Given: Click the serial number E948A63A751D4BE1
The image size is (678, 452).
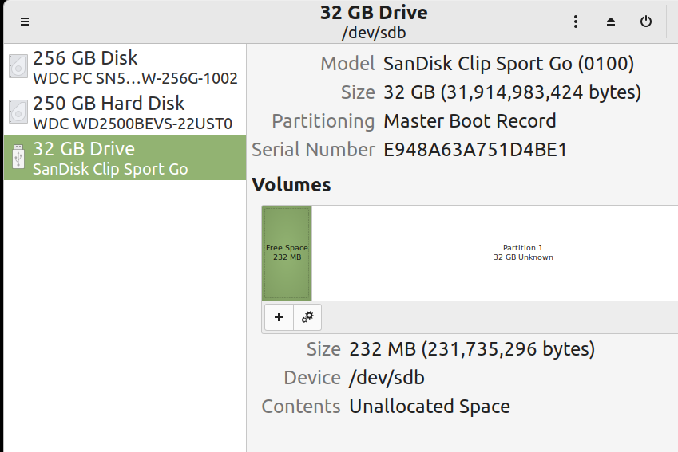Looking at the screenshot, I should (x=475, y=150).
